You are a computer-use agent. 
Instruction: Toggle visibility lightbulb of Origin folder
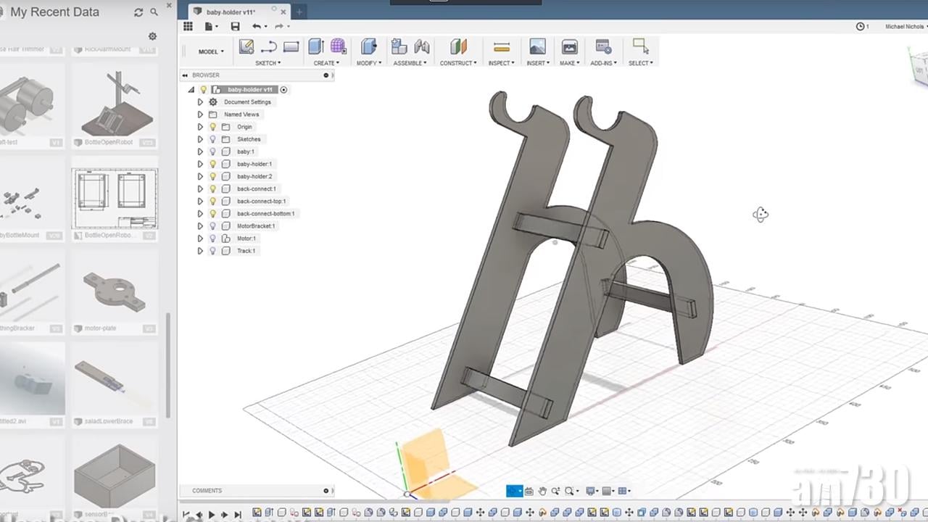213,127
